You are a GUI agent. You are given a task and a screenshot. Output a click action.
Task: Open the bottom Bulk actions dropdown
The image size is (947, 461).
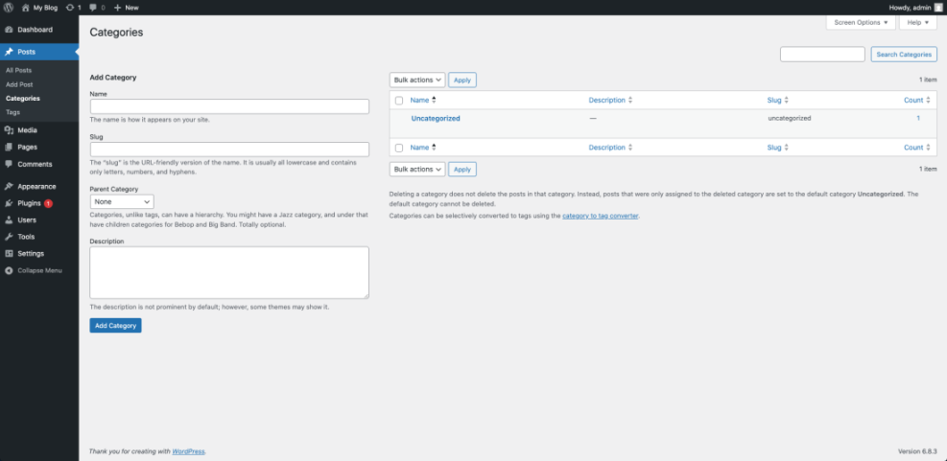click(417, 170)
